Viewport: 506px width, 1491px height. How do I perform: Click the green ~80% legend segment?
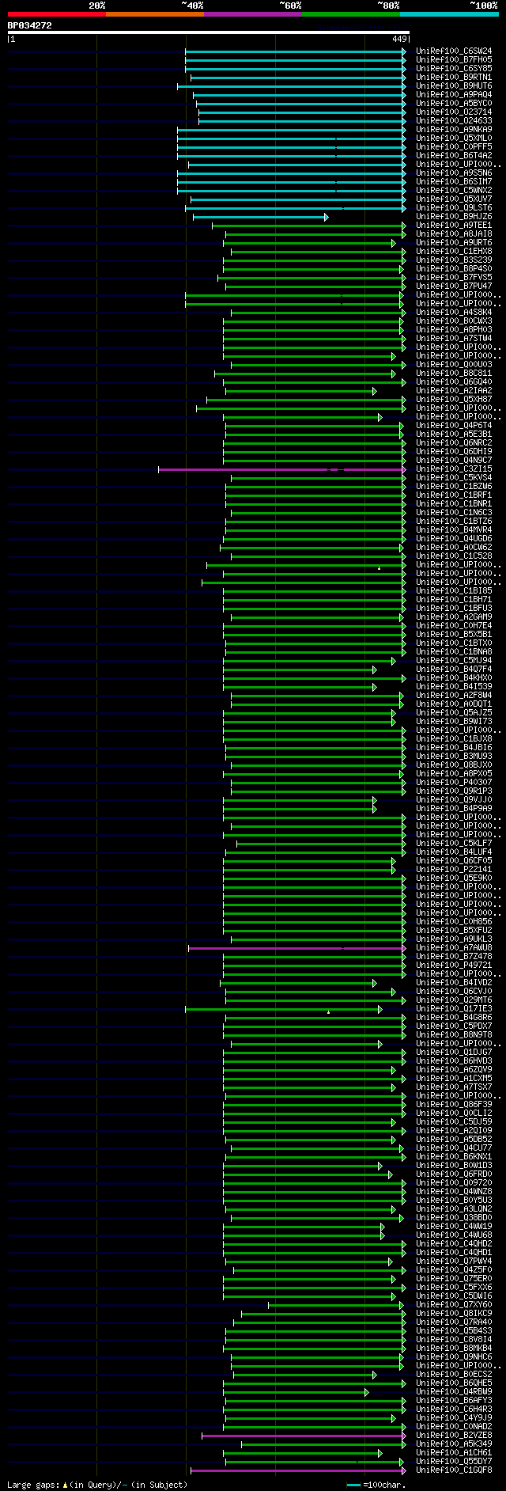coord(351,14)
